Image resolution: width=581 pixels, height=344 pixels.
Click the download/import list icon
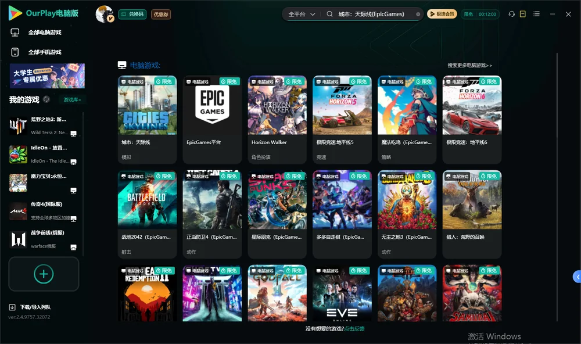click(12, 307)
